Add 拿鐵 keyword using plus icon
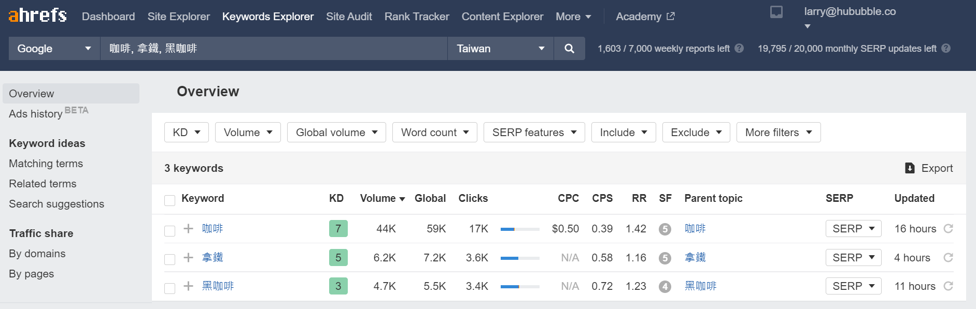This screenshot has width=976, height=309. click(189, 257)
